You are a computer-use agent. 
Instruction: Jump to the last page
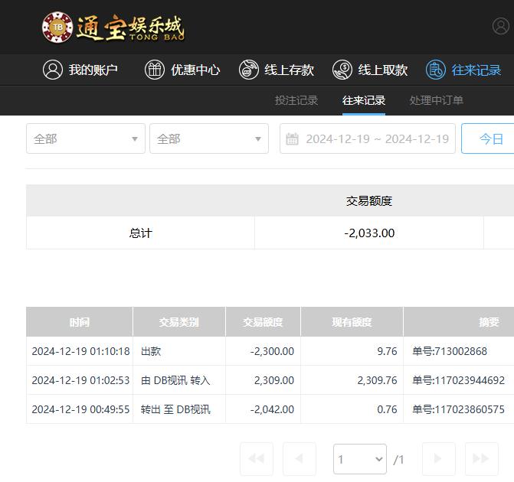tap(481, 459)
